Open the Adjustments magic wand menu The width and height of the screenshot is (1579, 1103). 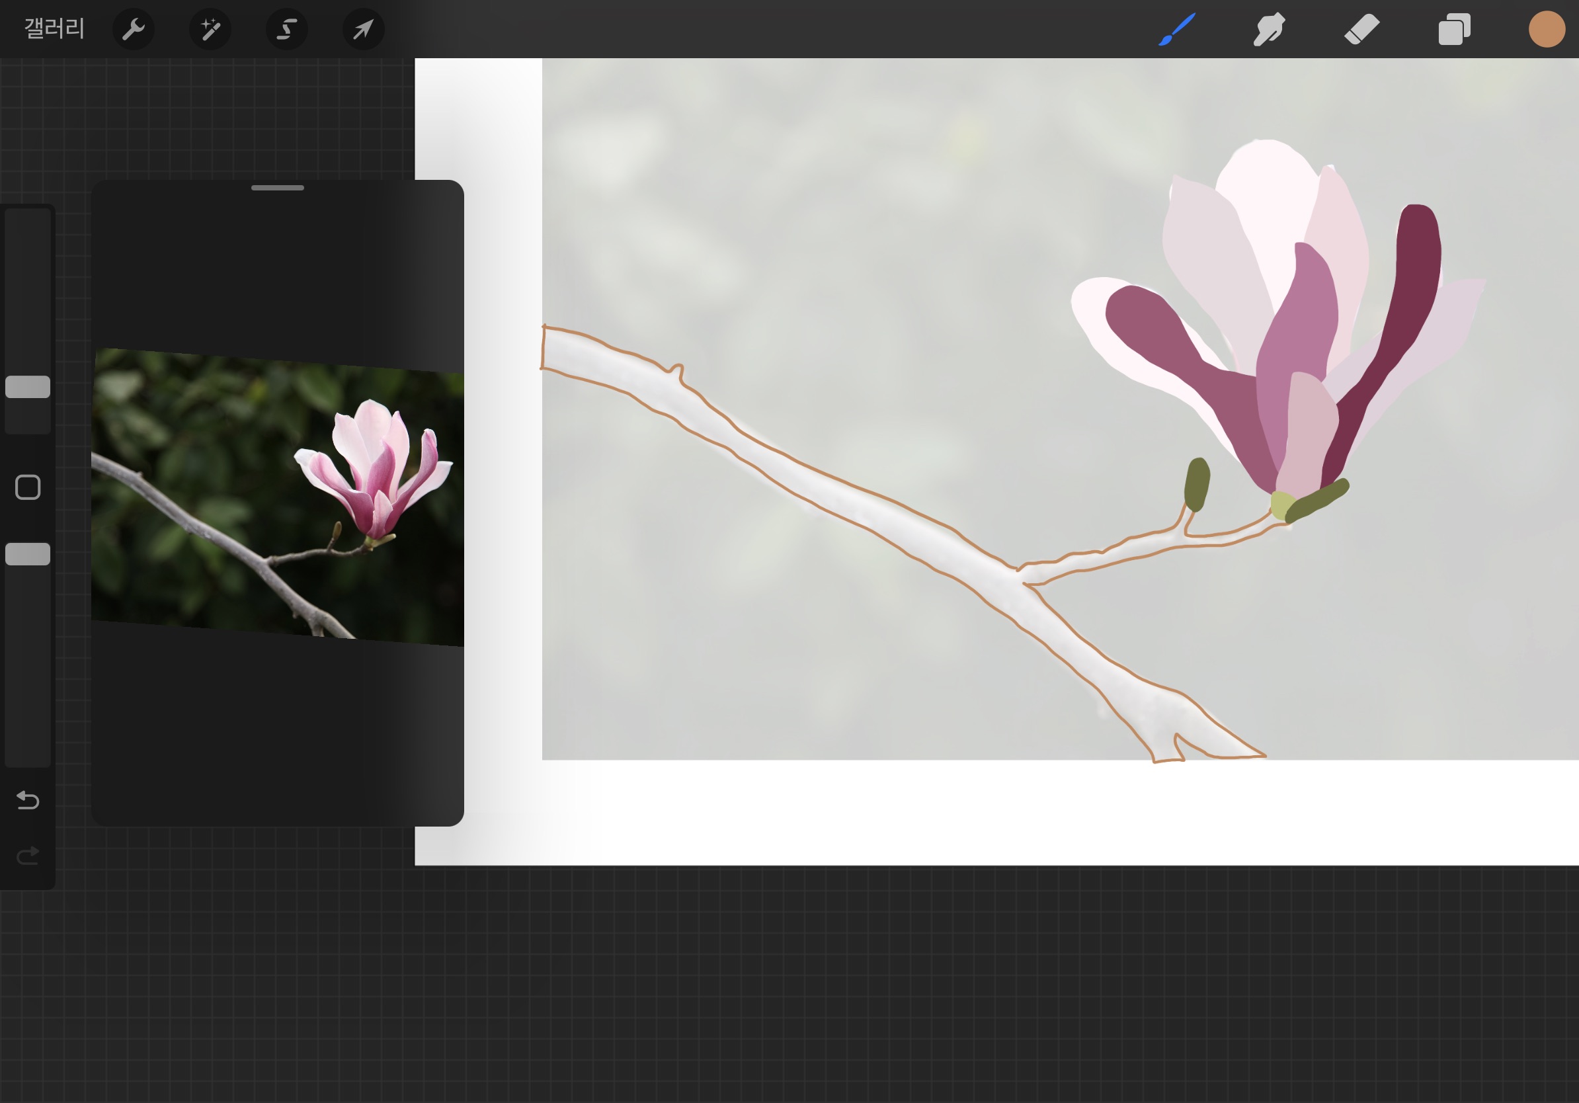(x=210, y=30)
